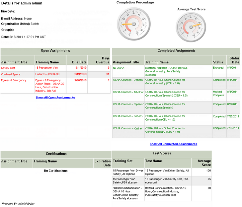Click the Marked Complete status cell
242x207 pixels.
219,93
